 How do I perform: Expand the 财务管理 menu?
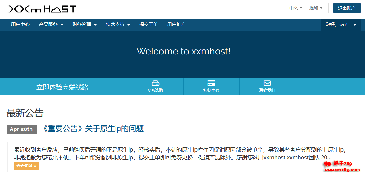pyautogui.click(x=84, y=25)
